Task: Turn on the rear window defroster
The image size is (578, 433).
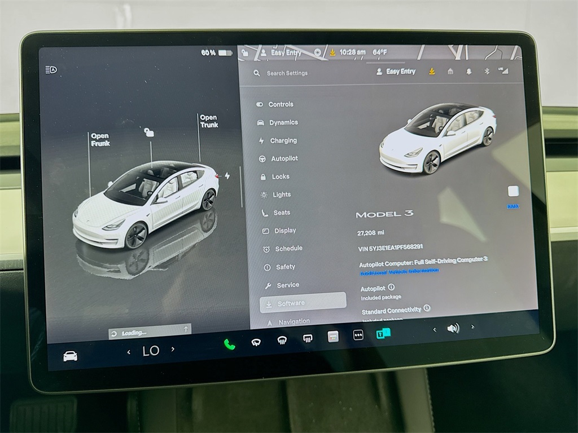Action: point(308,338)
